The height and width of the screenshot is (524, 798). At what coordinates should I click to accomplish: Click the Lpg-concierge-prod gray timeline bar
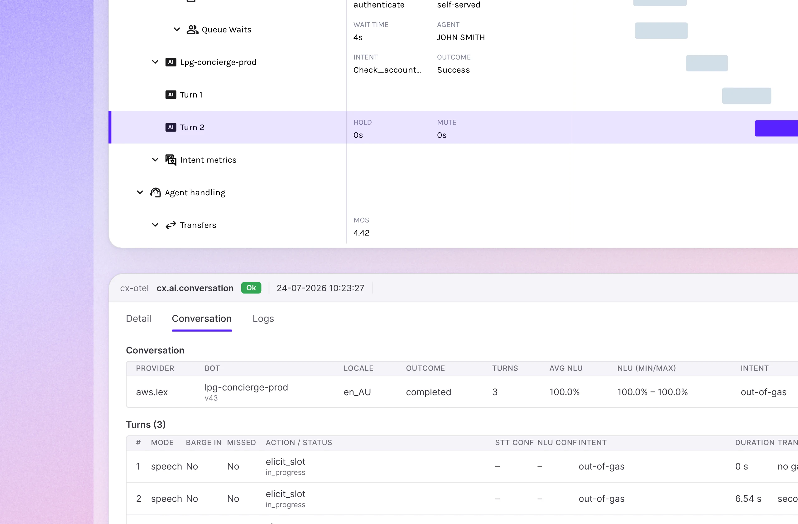[707, 63]
